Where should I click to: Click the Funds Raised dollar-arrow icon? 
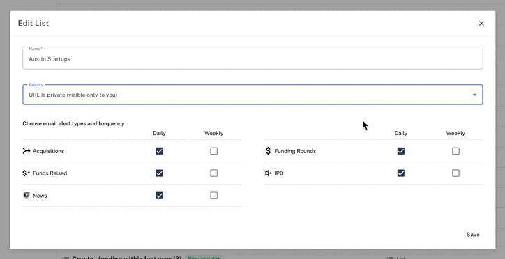coord(27,173)
